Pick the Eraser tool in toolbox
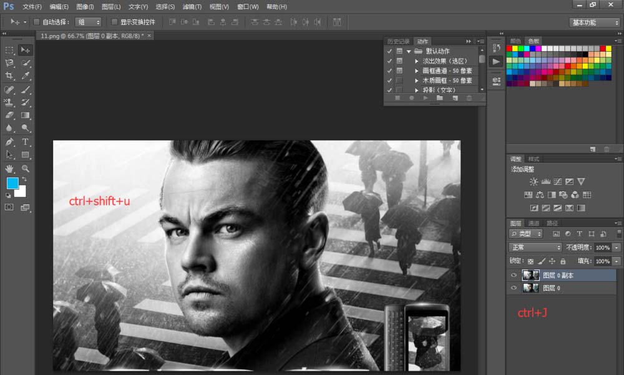This screenshot has height=375, width=624. 9,115
